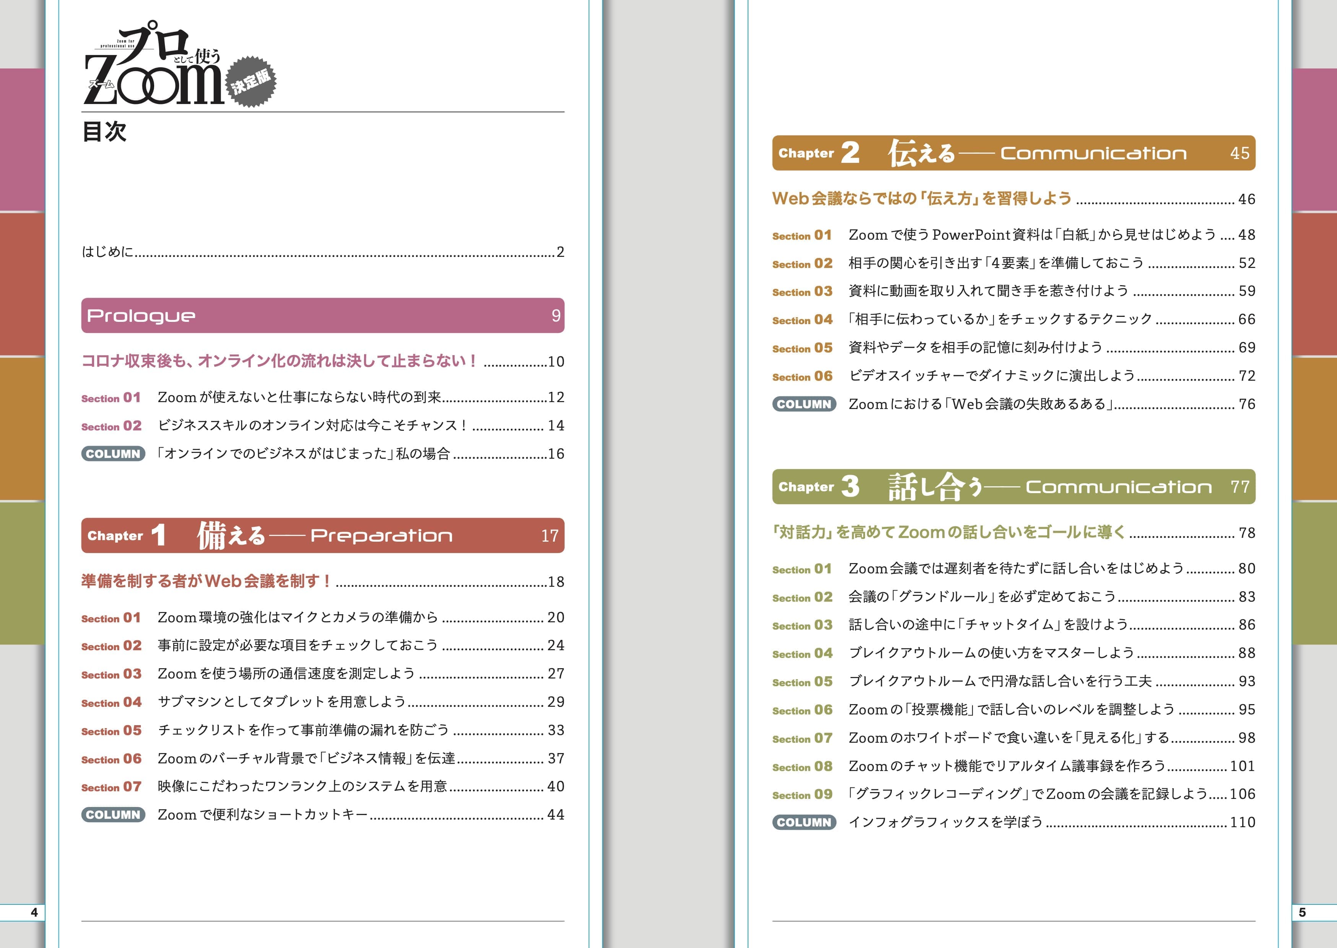
Task: Open the Chapter 1 備える banner
Action: tap(322, 535)
